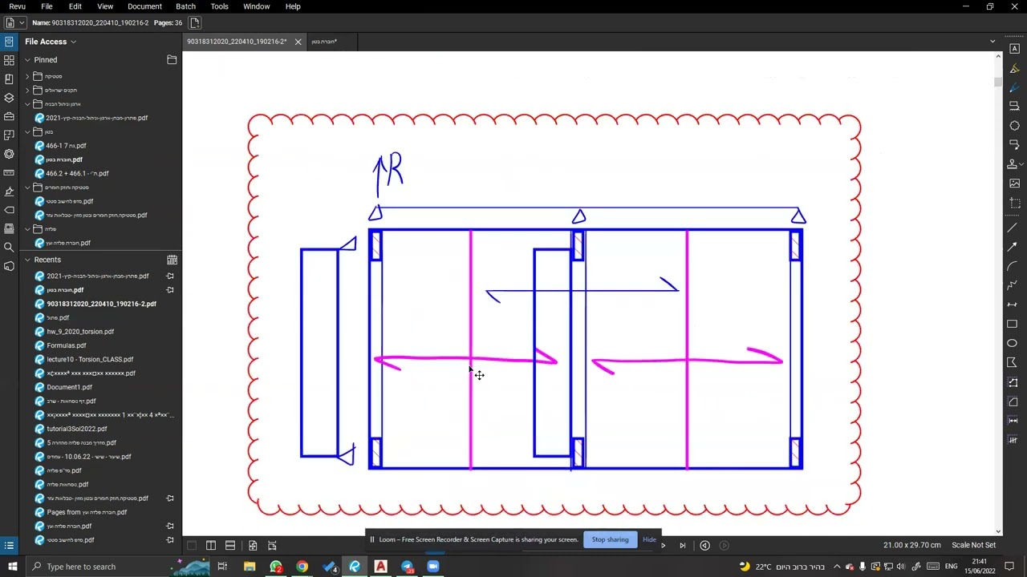This screenshot has height=577, width=1027.
Task: Open the file properties dropdown near Name
Action: pyautogui.click(x=21, y=22)
